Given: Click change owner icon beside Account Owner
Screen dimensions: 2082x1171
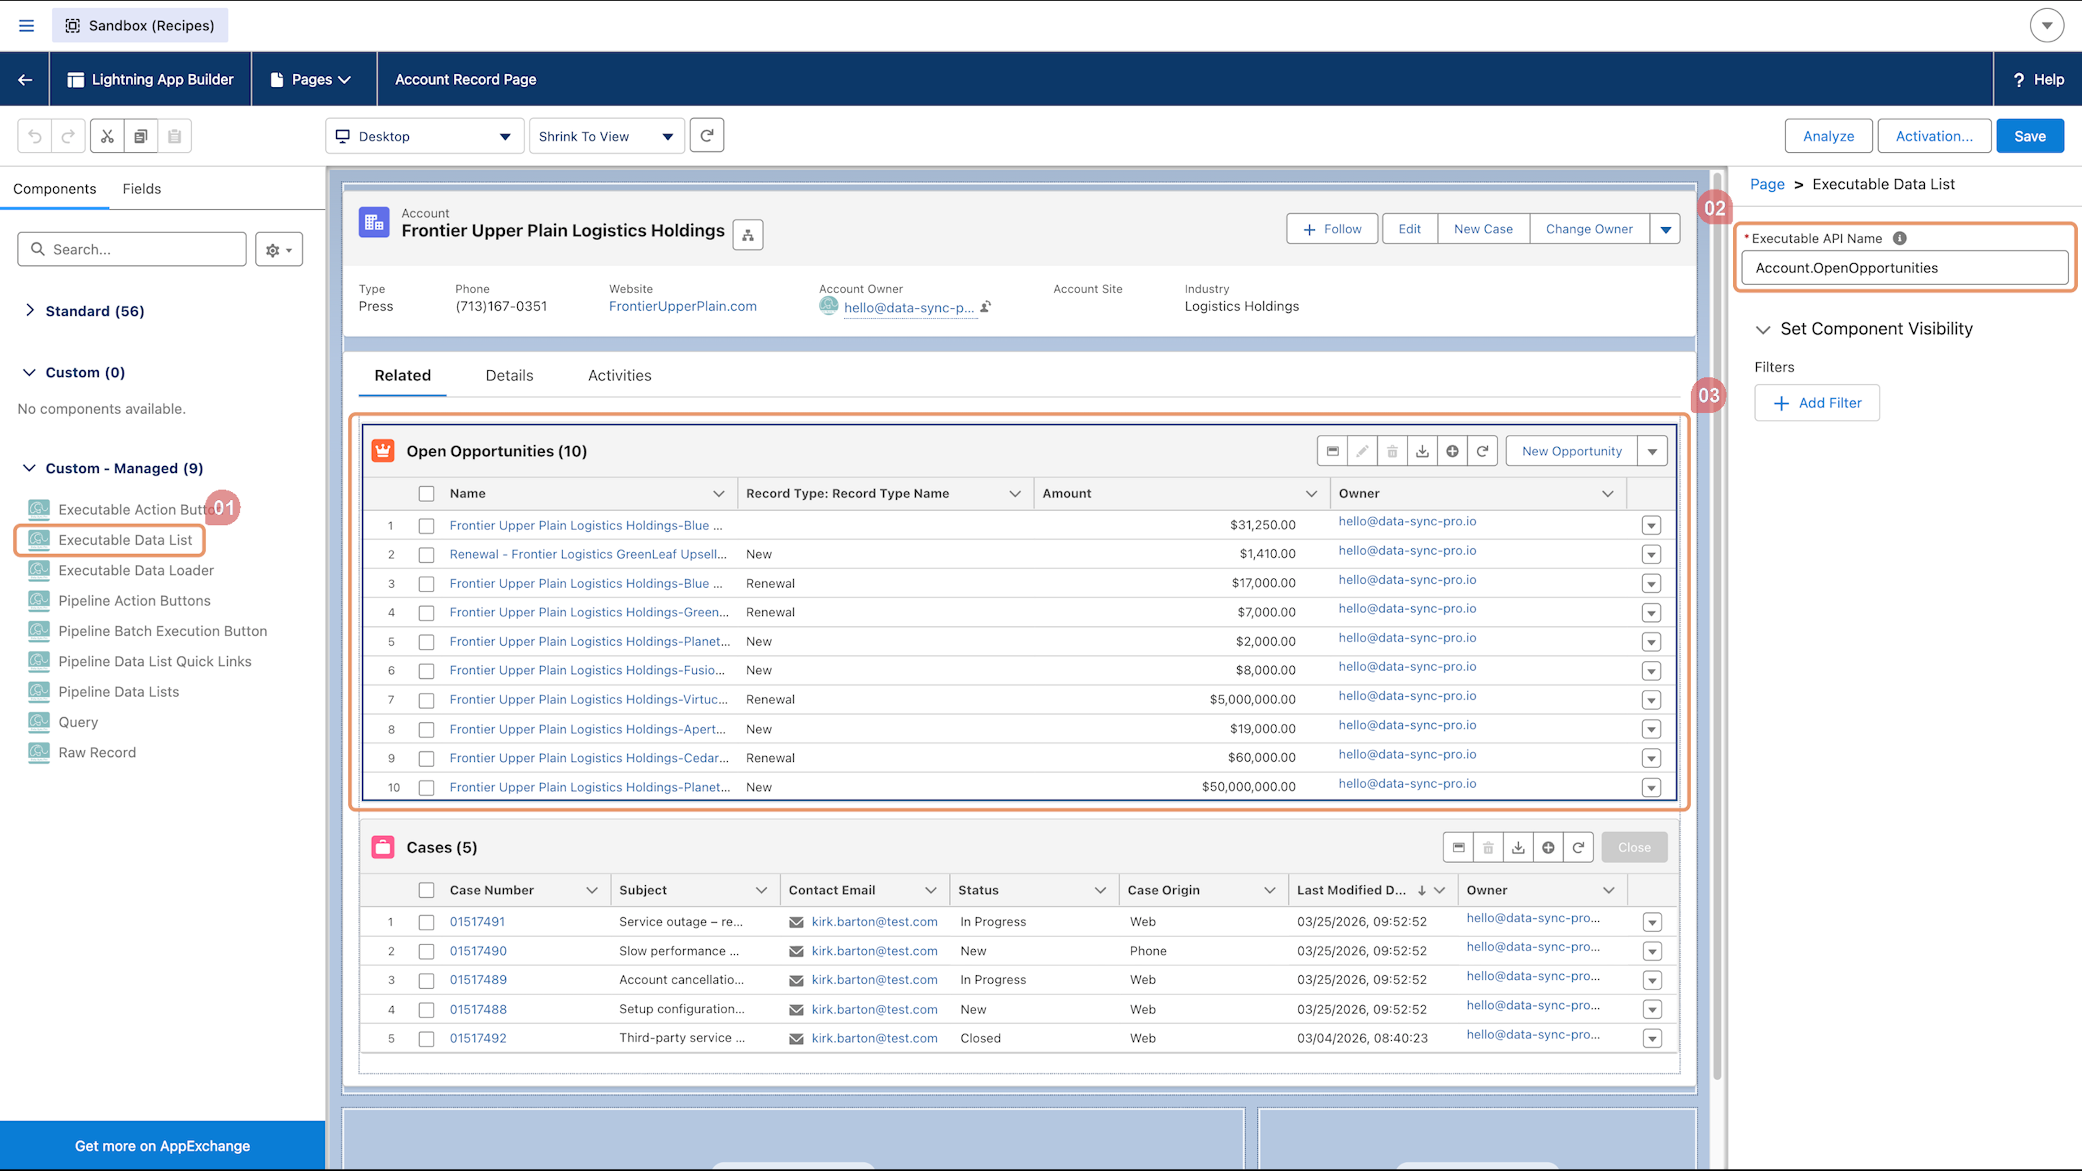Looking at the screenshot, I should pyautogui.click(x=985, y=307).
